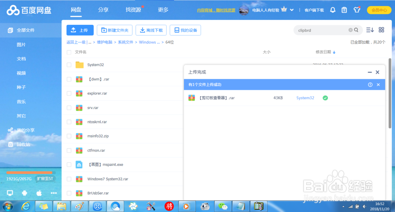This screenshot has width=395, height=212.
Task: Expand breadcrumb ellipsis path
Action: click(90, 42)
